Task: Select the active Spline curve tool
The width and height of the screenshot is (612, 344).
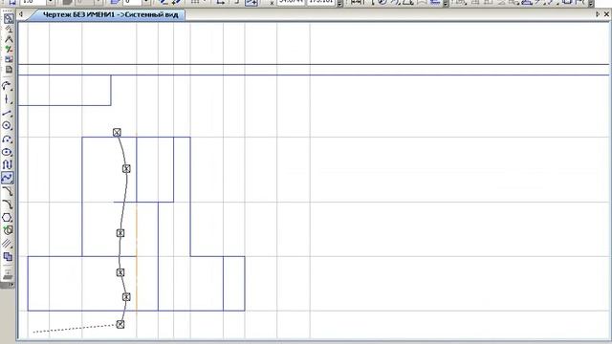Action: pyautogui.click(x=8, y=178)
